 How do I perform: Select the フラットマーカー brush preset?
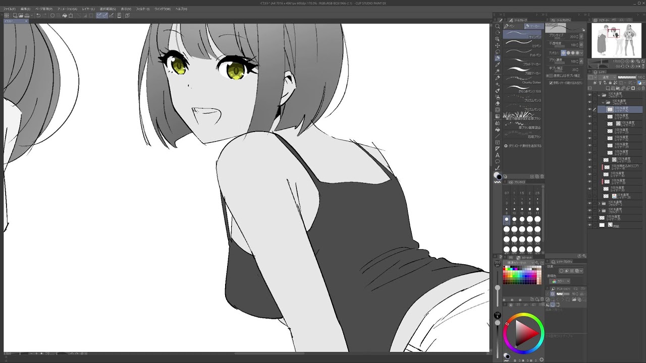click(x=523, y=62)
